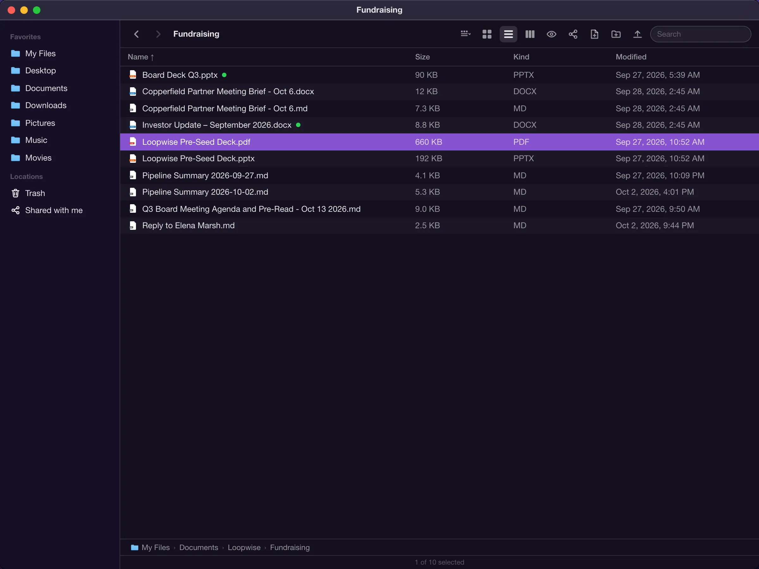This screenshot has width=759, height=569.
Task: Go back with the left chevron
Action: click(x=136, y=34)
